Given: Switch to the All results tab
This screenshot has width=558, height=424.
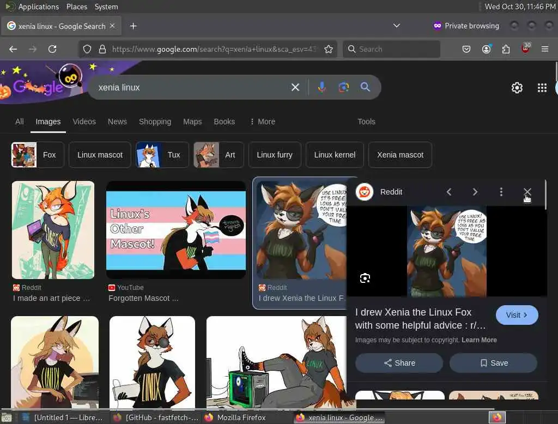Looking at the screenshot, I should pyautogui.click(x=19, y=122).
